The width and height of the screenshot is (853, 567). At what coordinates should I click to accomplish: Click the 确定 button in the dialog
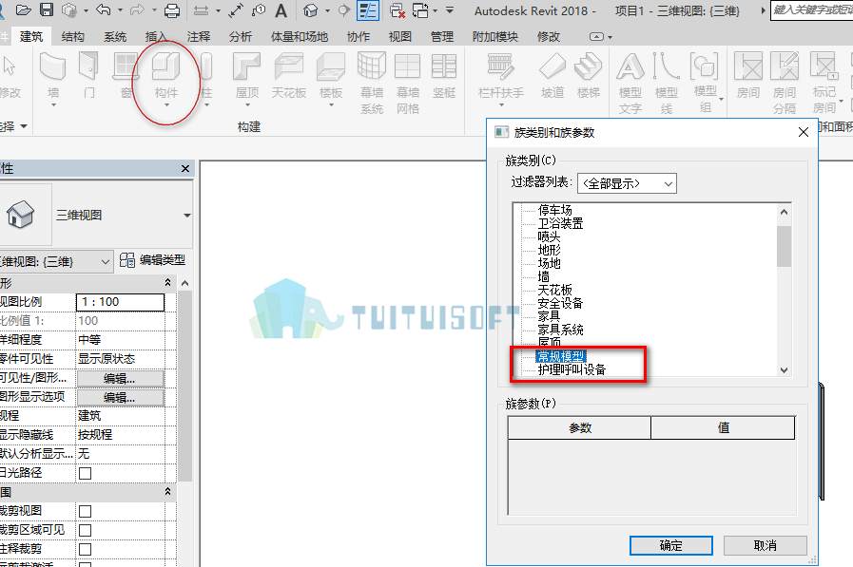(x=670, y=545)
